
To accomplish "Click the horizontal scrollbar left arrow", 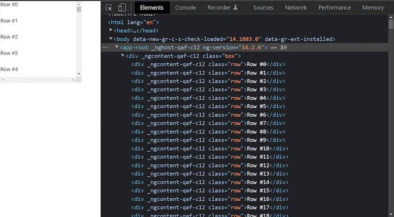I will (x=3, y=80).
